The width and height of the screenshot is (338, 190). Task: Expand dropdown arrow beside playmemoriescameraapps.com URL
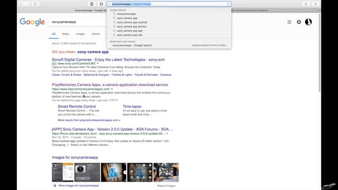pos(112,89)
